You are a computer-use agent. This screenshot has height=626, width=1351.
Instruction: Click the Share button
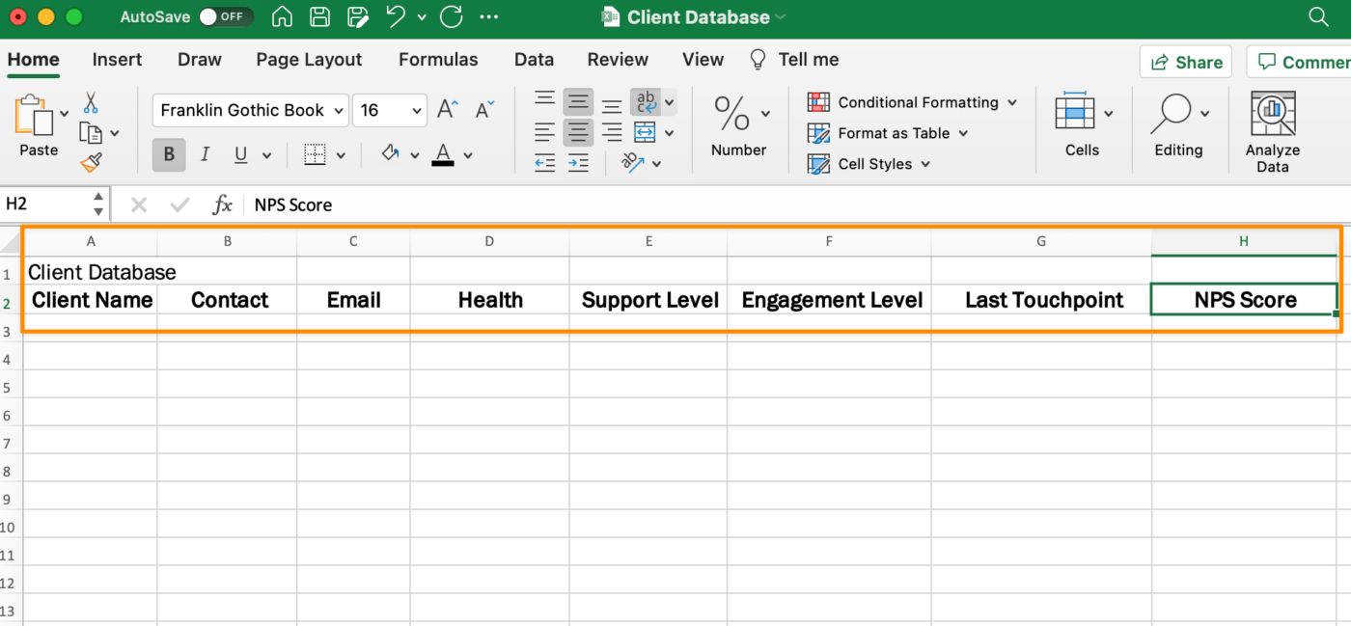[x=1185, y=61]
